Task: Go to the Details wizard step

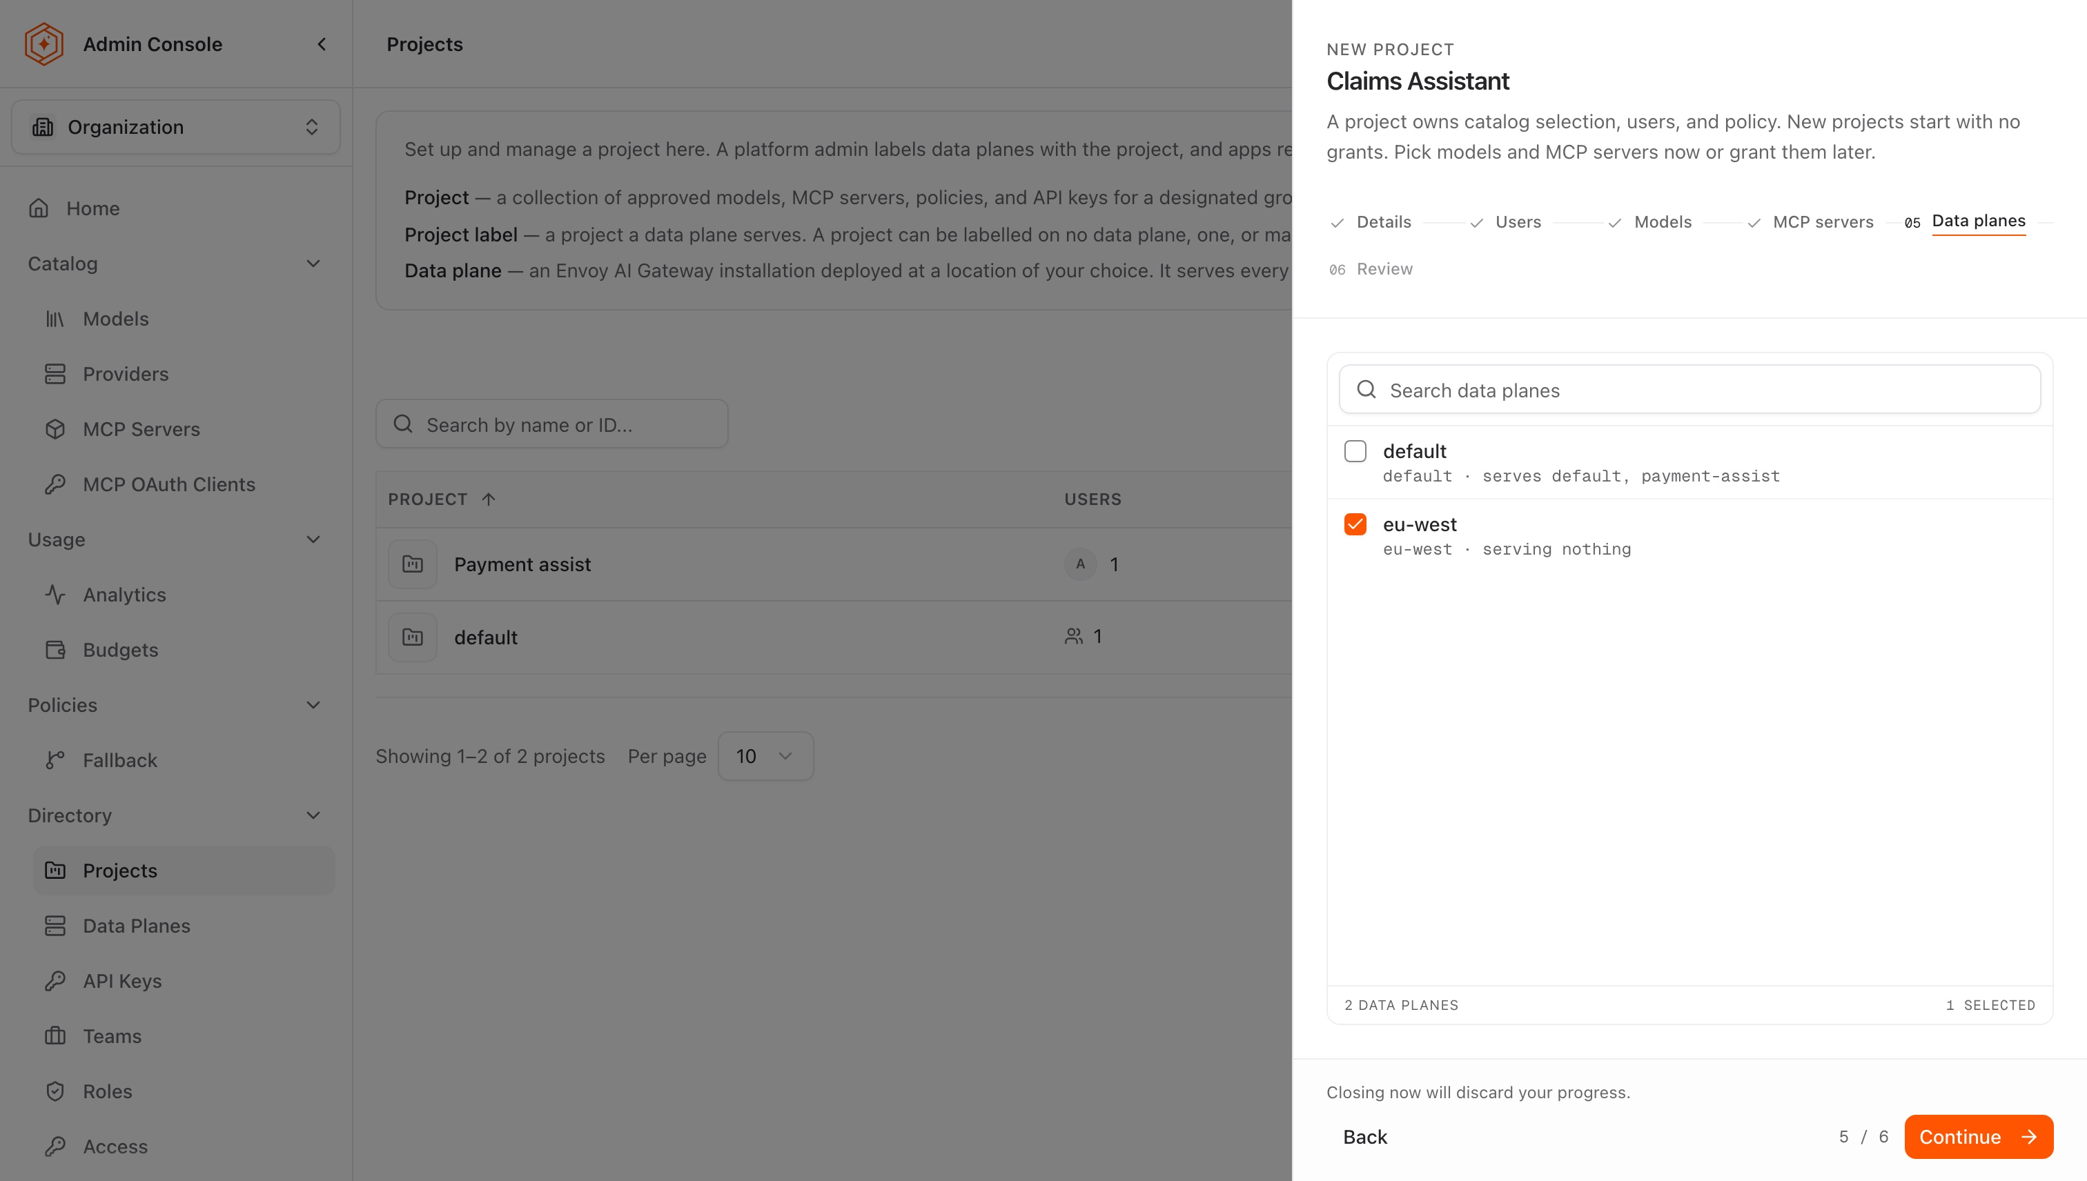Action: point(1371,222)
